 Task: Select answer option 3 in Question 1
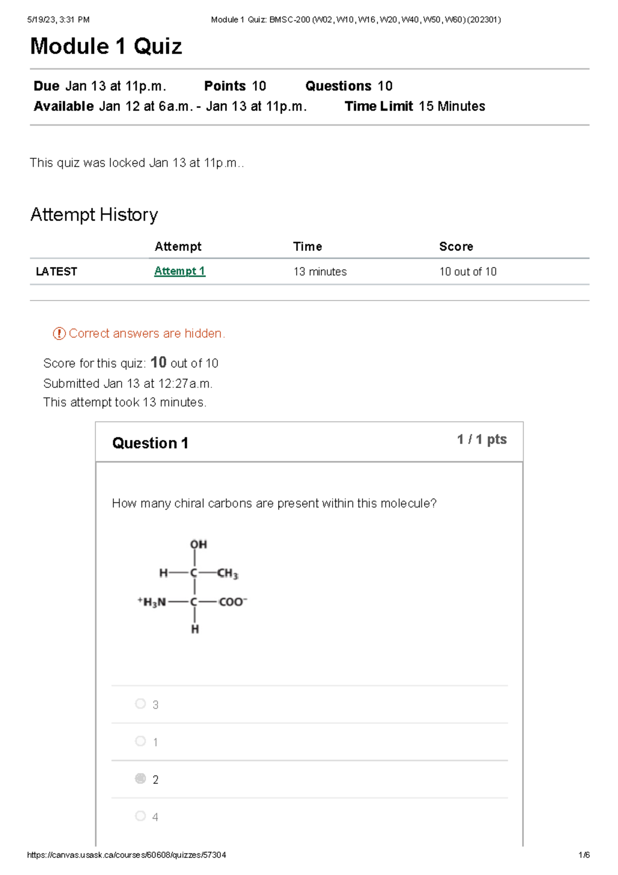coord(140,704)
